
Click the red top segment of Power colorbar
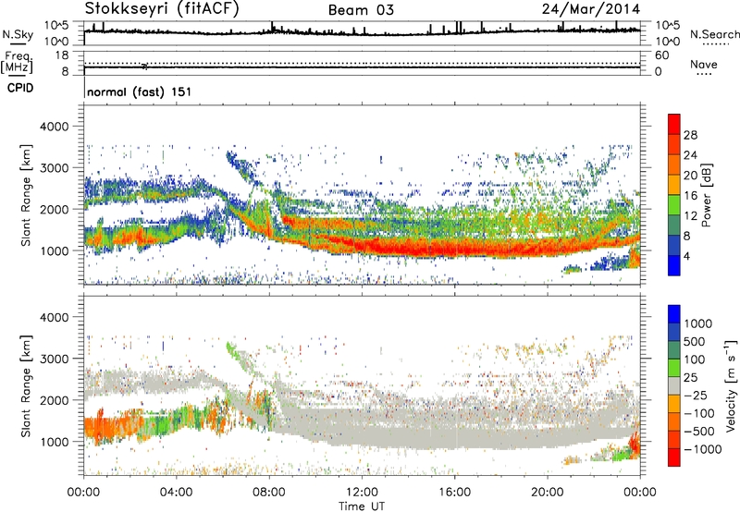674,124
